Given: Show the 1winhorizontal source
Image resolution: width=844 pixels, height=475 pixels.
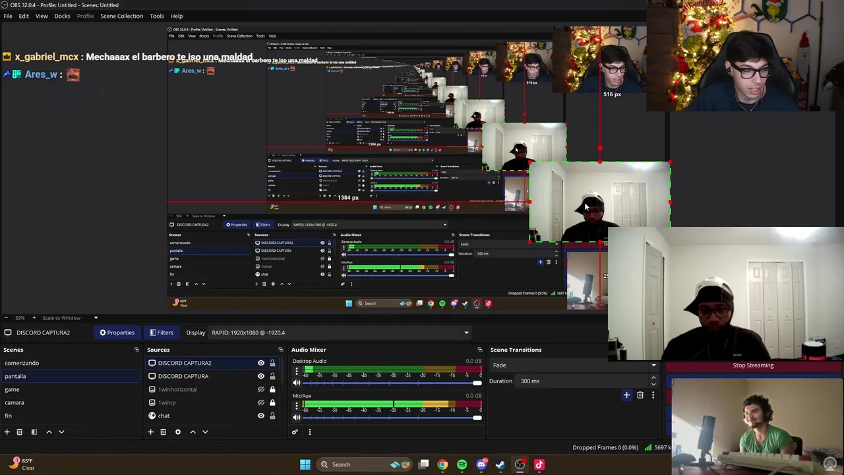Looking at the screenshot, I should tap(260, 389).
